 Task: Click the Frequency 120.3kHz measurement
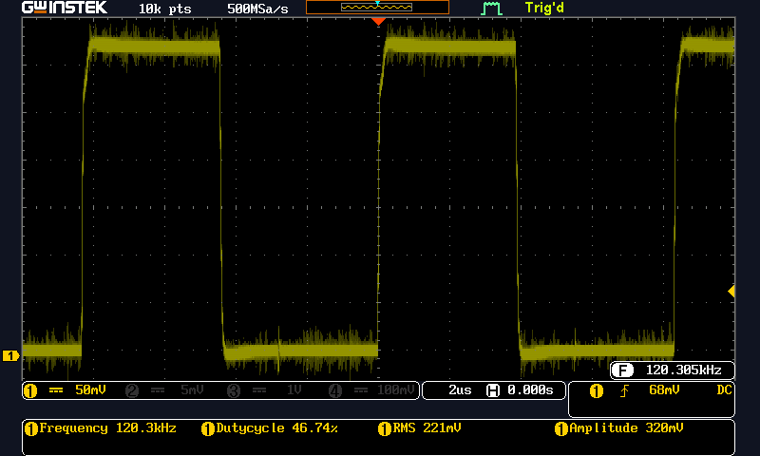coord(107,428)
